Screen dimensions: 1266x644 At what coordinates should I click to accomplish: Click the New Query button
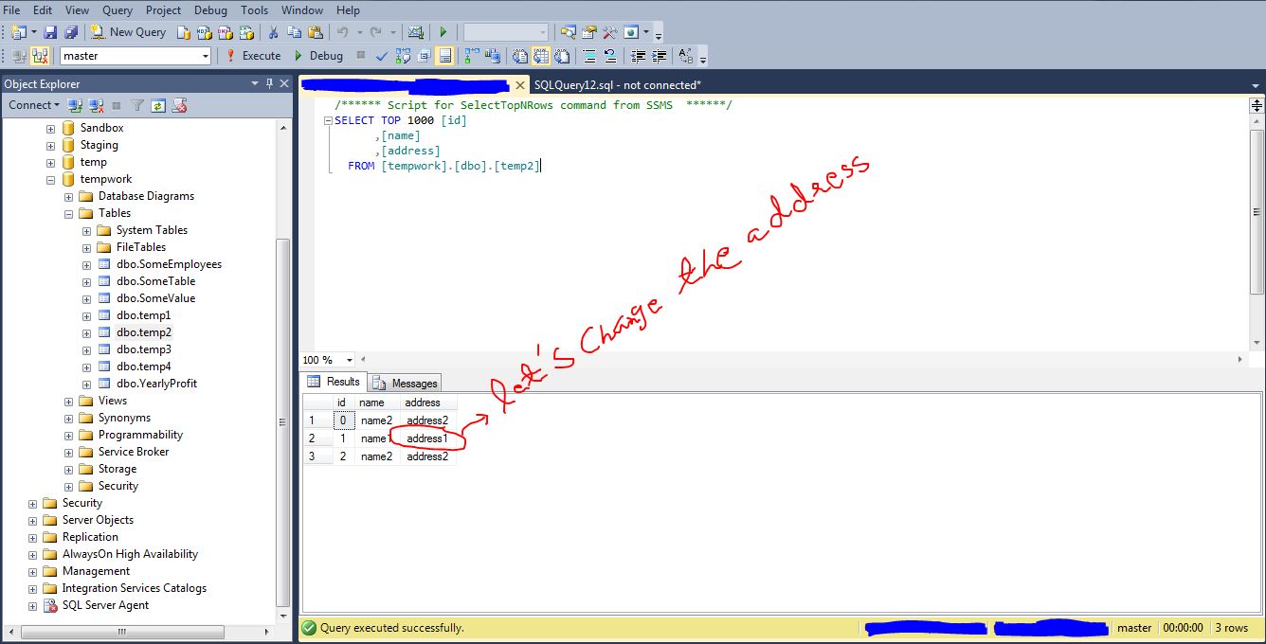pyautogui.click(x=128, y=32)
